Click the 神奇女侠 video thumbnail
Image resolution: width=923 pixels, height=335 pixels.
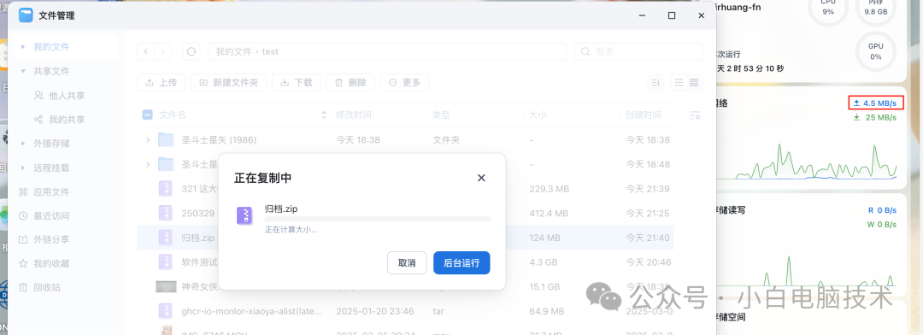[x=166, y=287]
